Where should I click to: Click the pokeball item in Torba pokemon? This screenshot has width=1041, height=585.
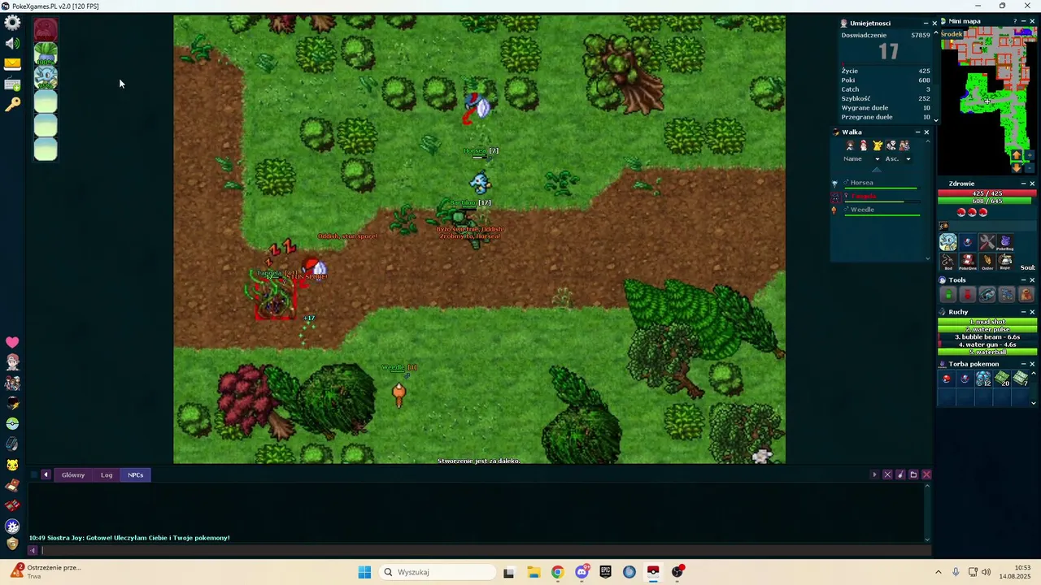(x=947, y=379)
